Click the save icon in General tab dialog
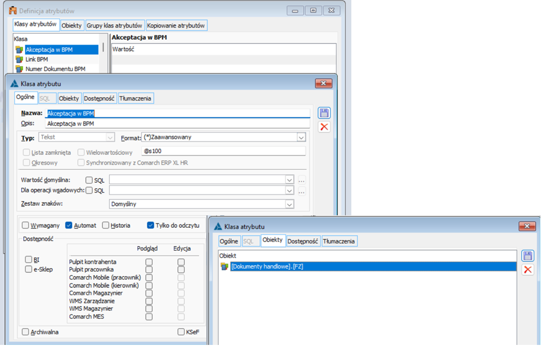Viewport: 542px width, 346px height. tap(324, 113)
